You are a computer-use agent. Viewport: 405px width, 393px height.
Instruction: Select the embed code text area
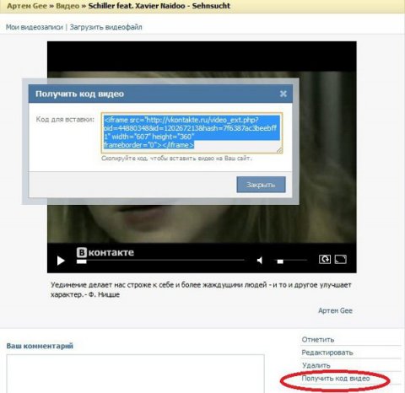tap(192, 133)
